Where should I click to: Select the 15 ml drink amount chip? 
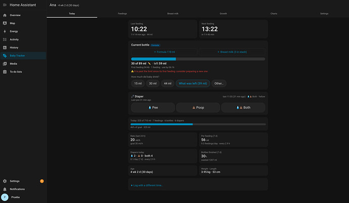point(138,84)
